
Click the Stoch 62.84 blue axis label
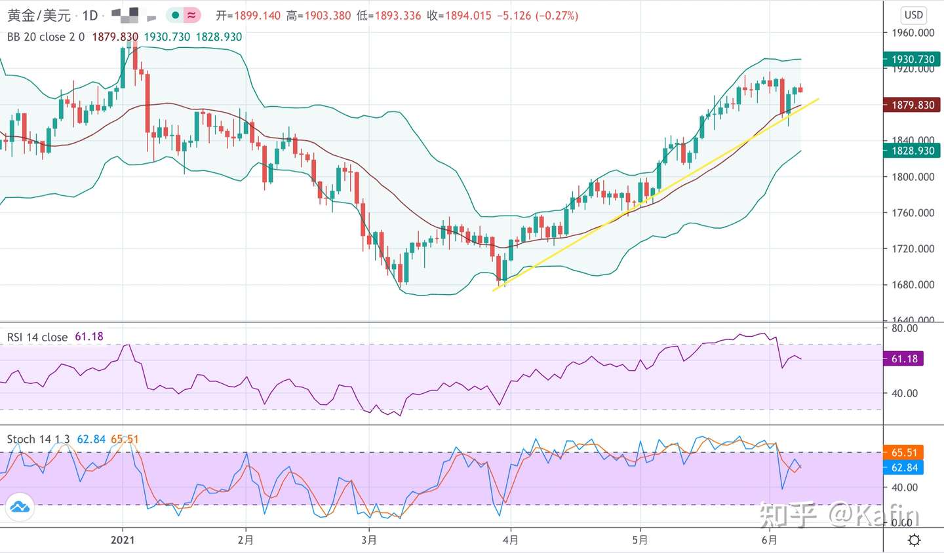click(904, 468)
